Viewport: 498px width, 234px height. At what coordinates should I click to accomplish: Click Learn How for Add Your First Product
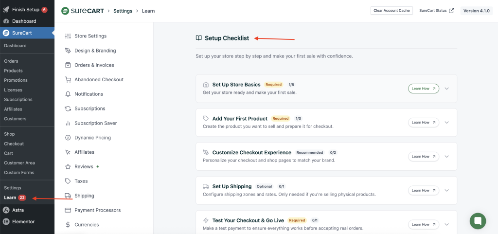424,123
